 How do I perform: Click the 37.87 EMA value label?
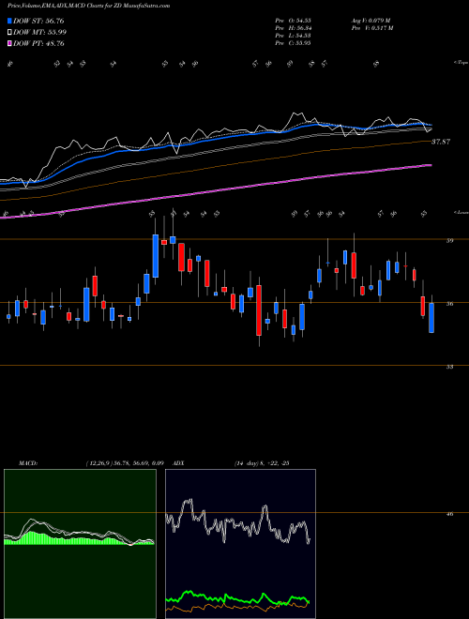(x=441, y=142)
